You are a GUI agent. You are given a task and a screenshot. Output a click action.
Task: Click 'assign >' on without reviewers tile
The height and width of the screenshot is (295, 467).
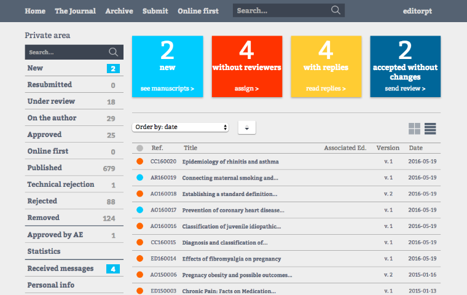246,88
